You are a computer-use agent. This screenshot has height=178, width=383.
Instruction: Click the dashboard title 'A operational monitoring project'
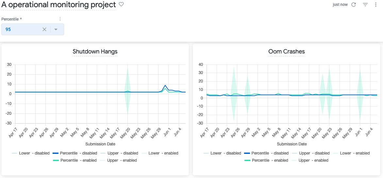[x=59, y=5]
